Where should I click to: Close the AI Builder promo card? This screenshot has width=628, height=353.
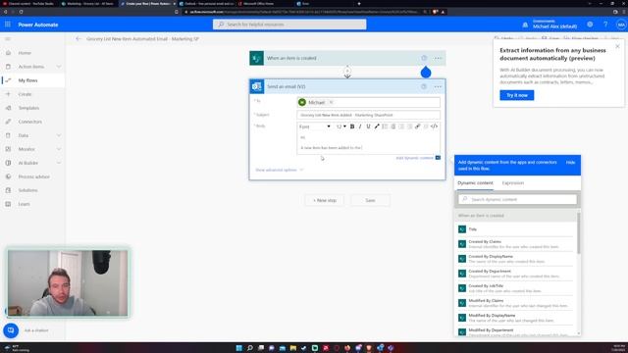pyautogui.click(x=617, y=46)
